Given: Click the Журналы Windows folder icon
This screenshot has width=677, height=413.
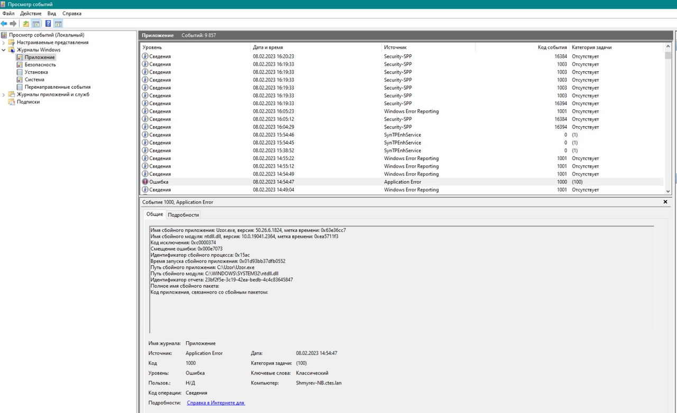Looking at the screenshot, I should [x=12, y=50].
